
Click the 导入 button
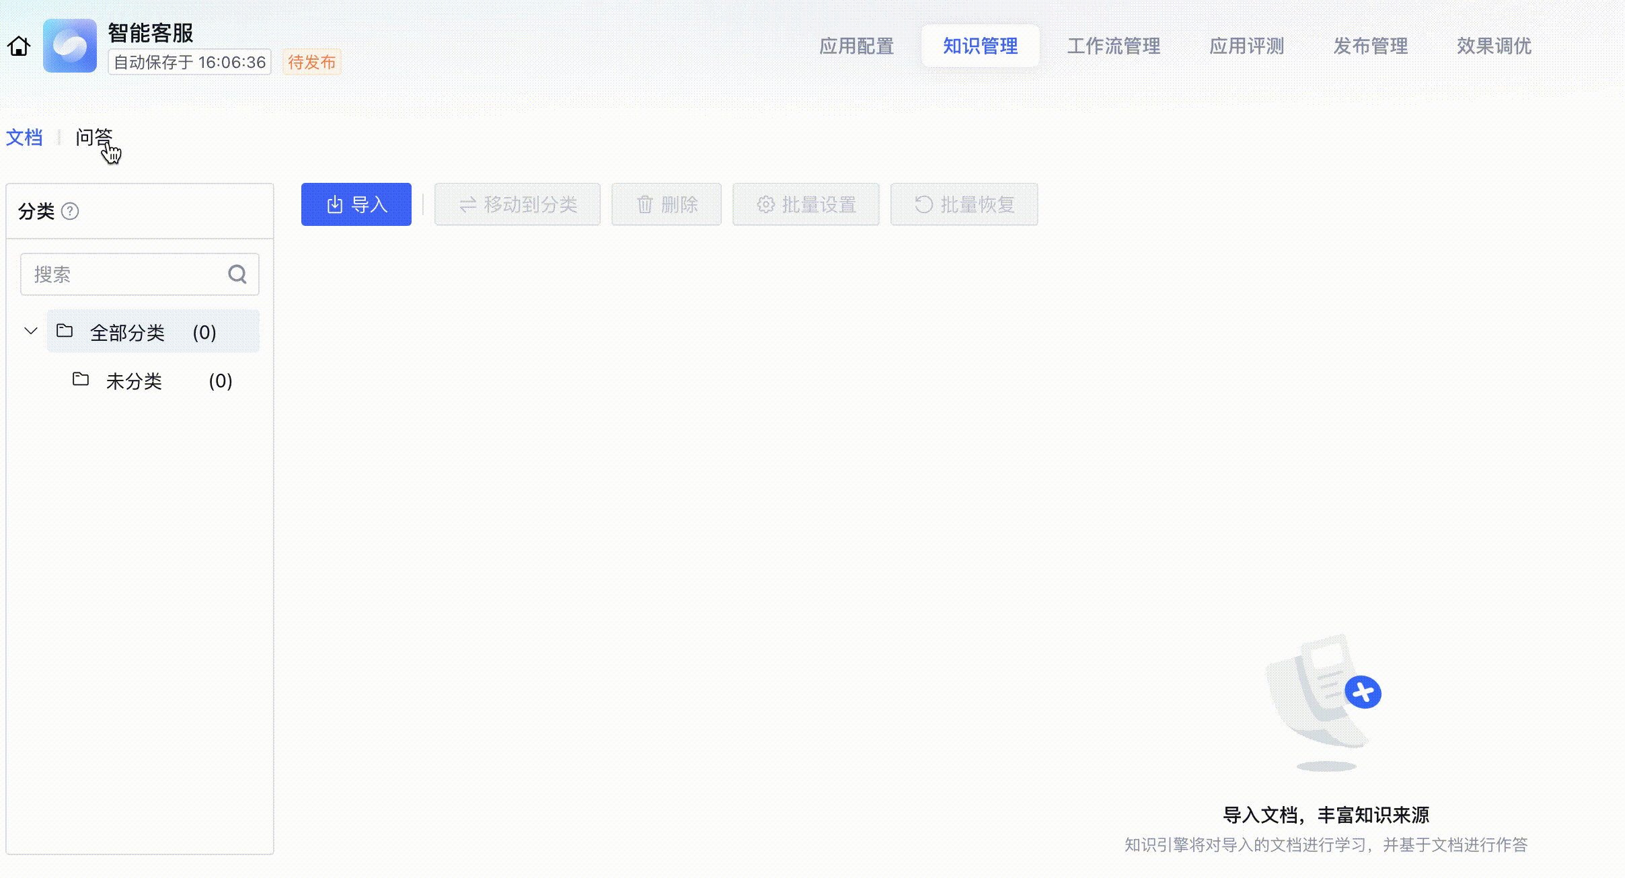click(356, 204)
